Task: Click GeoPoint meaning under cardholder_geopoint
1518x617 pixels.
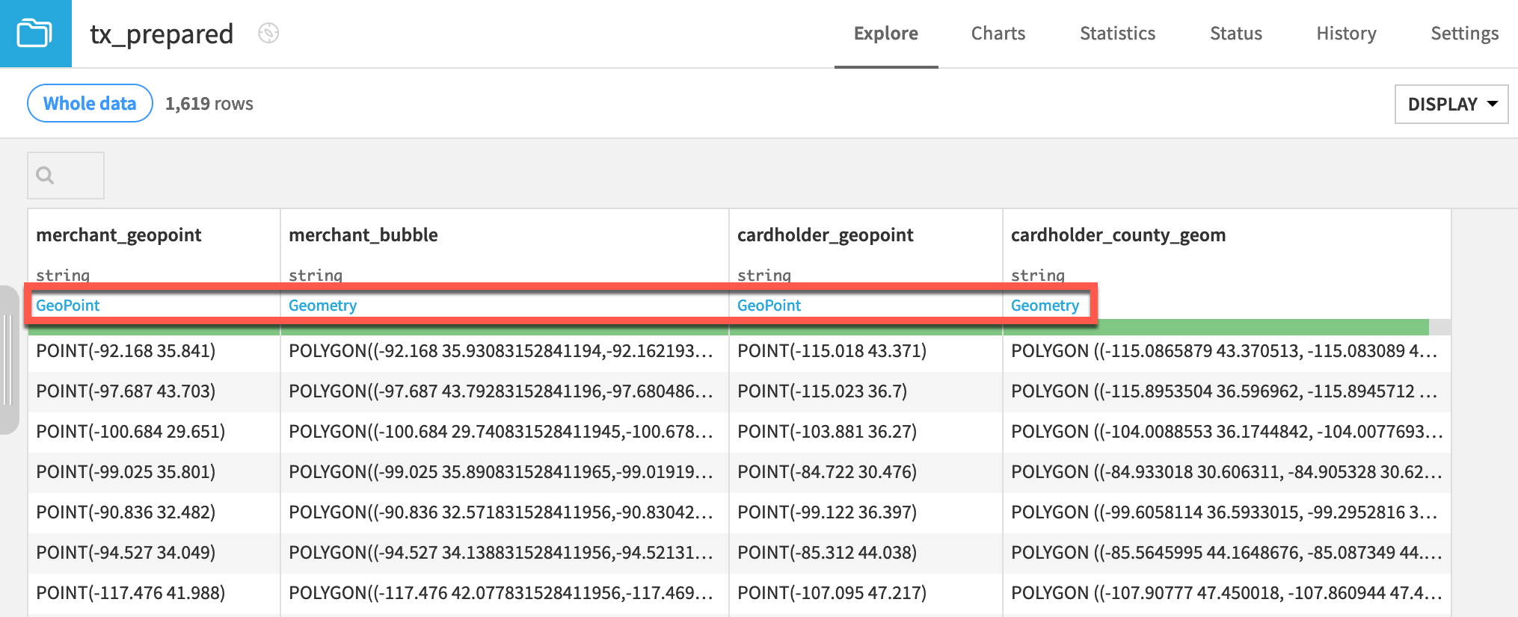Action: [769, 306]
